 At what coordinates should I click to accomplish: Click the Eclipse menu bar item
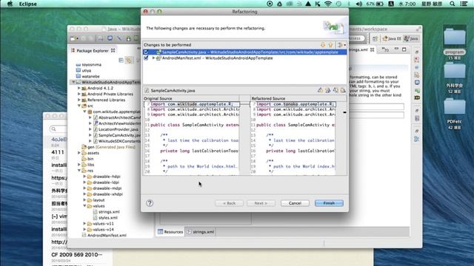(x=28, y=4)
